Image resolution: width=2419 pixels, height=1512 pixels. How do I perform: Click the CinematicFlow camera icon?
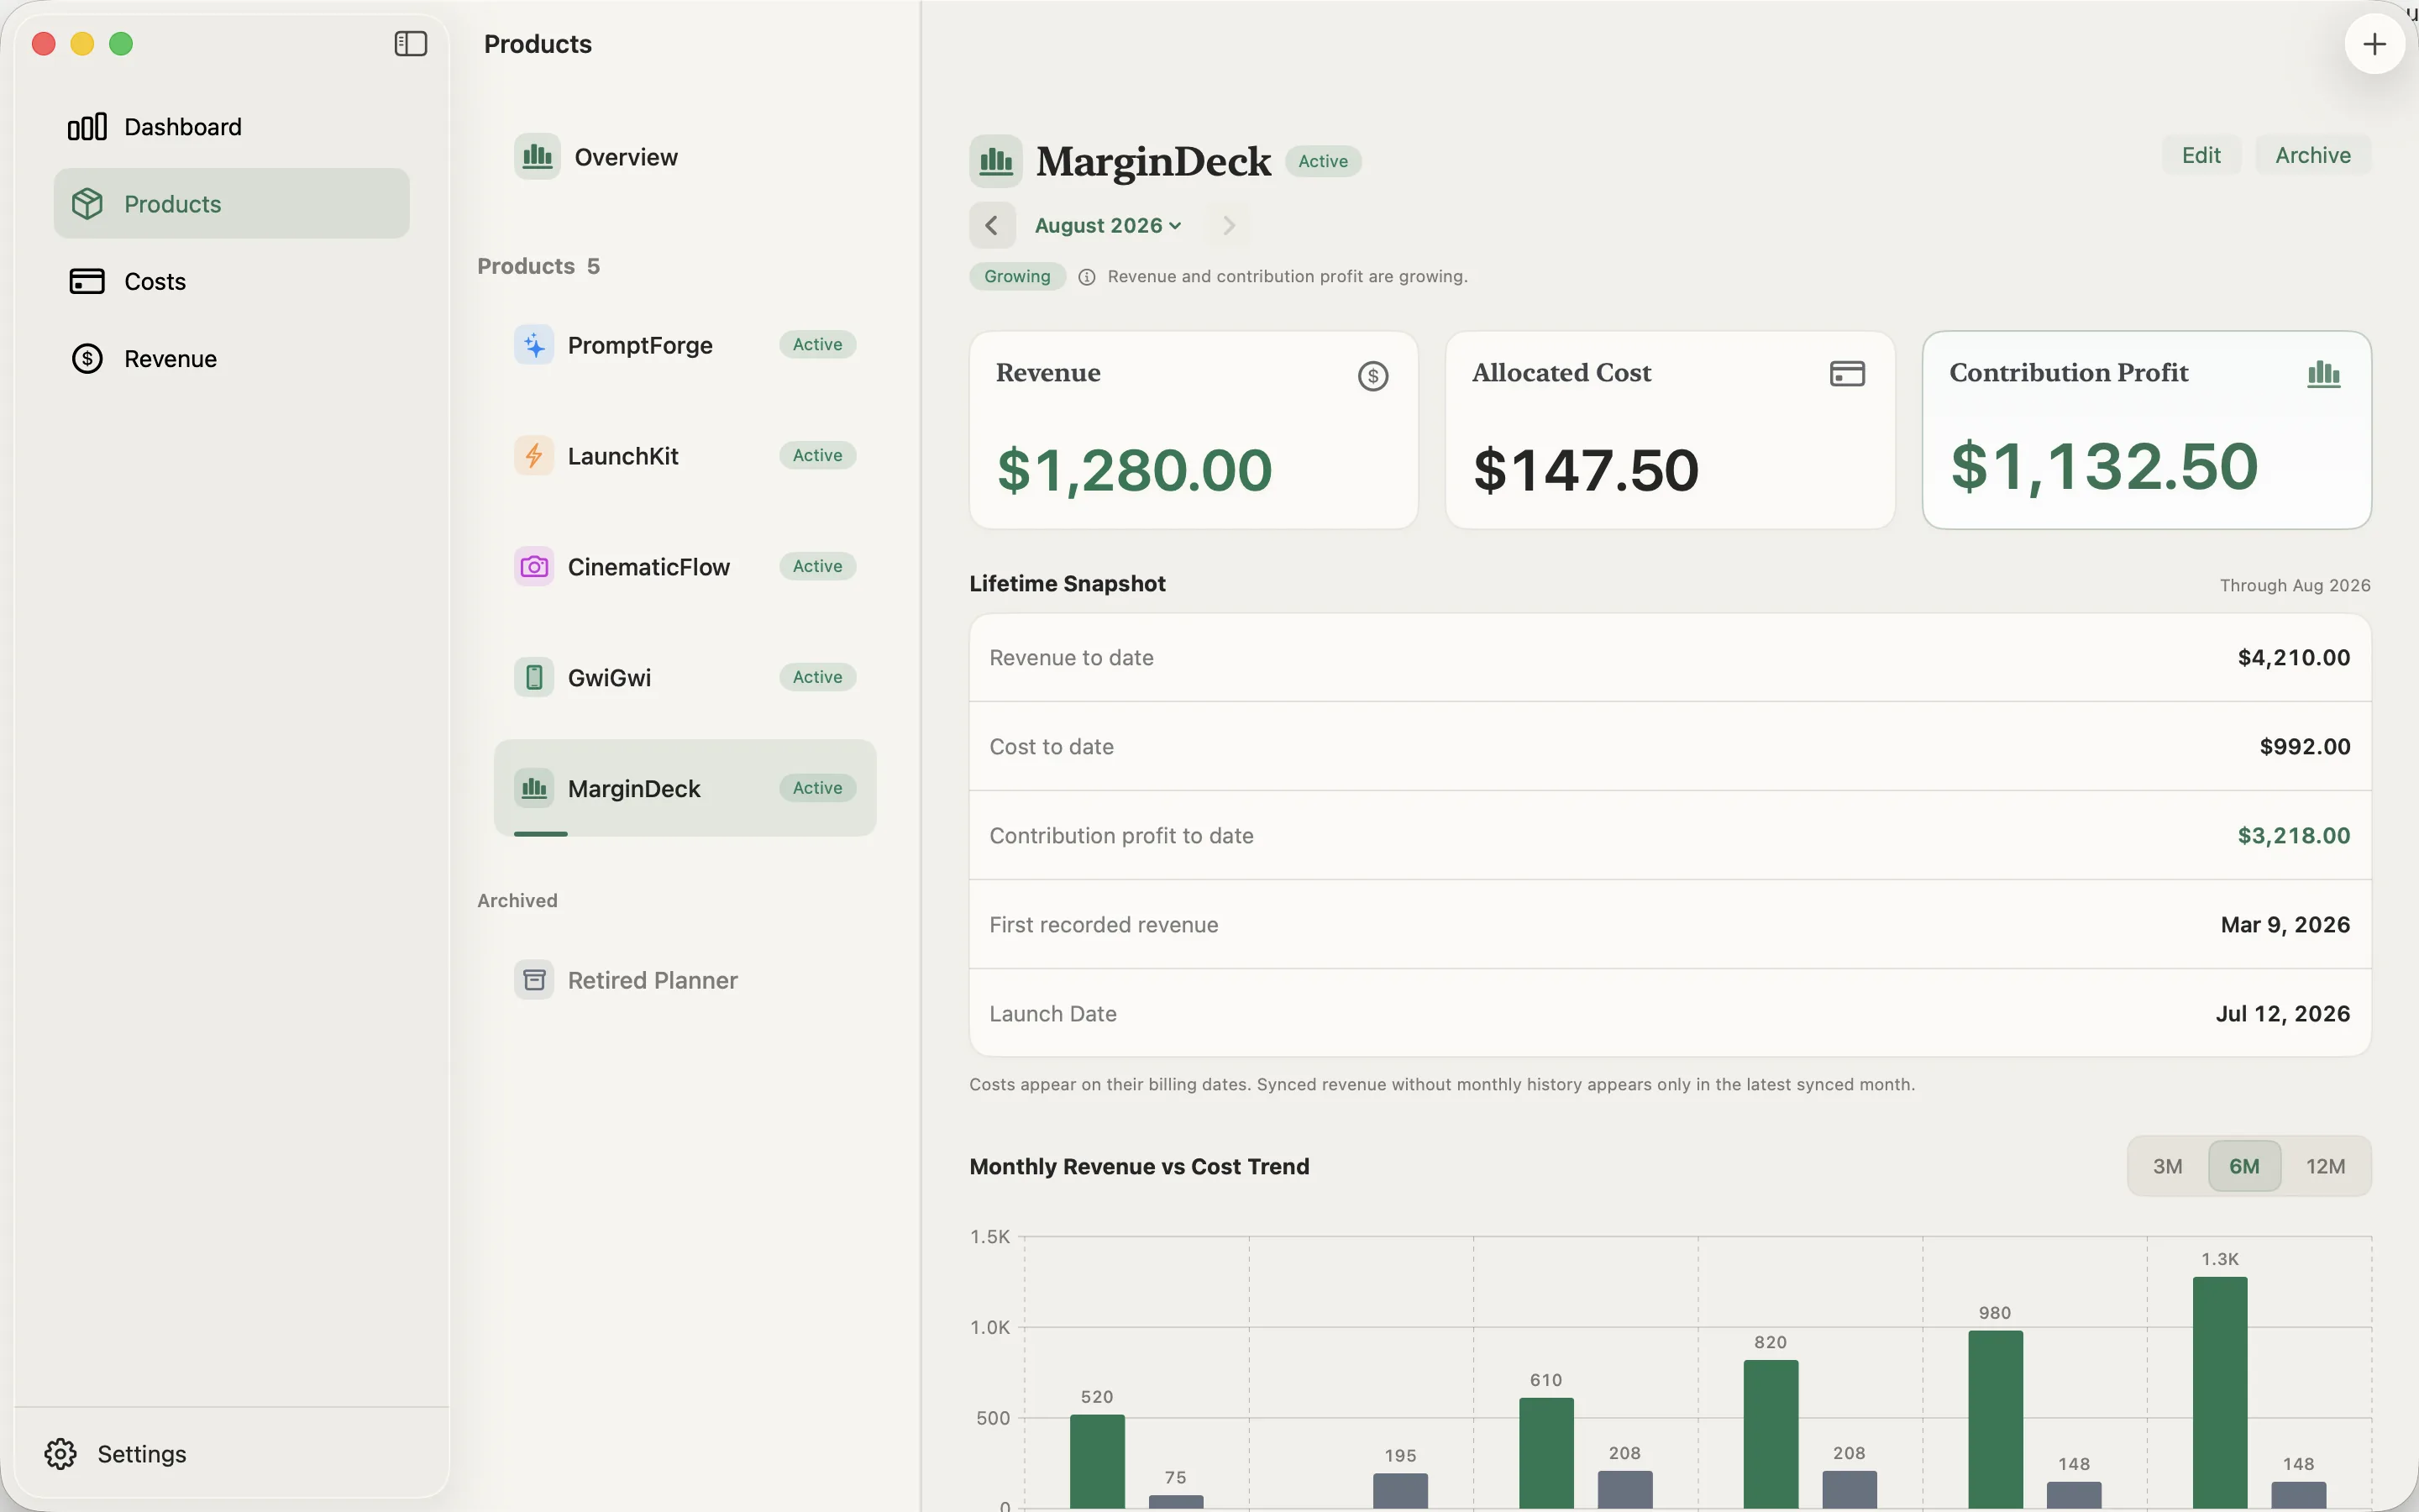pyautogui.click(x=534, y=567)
